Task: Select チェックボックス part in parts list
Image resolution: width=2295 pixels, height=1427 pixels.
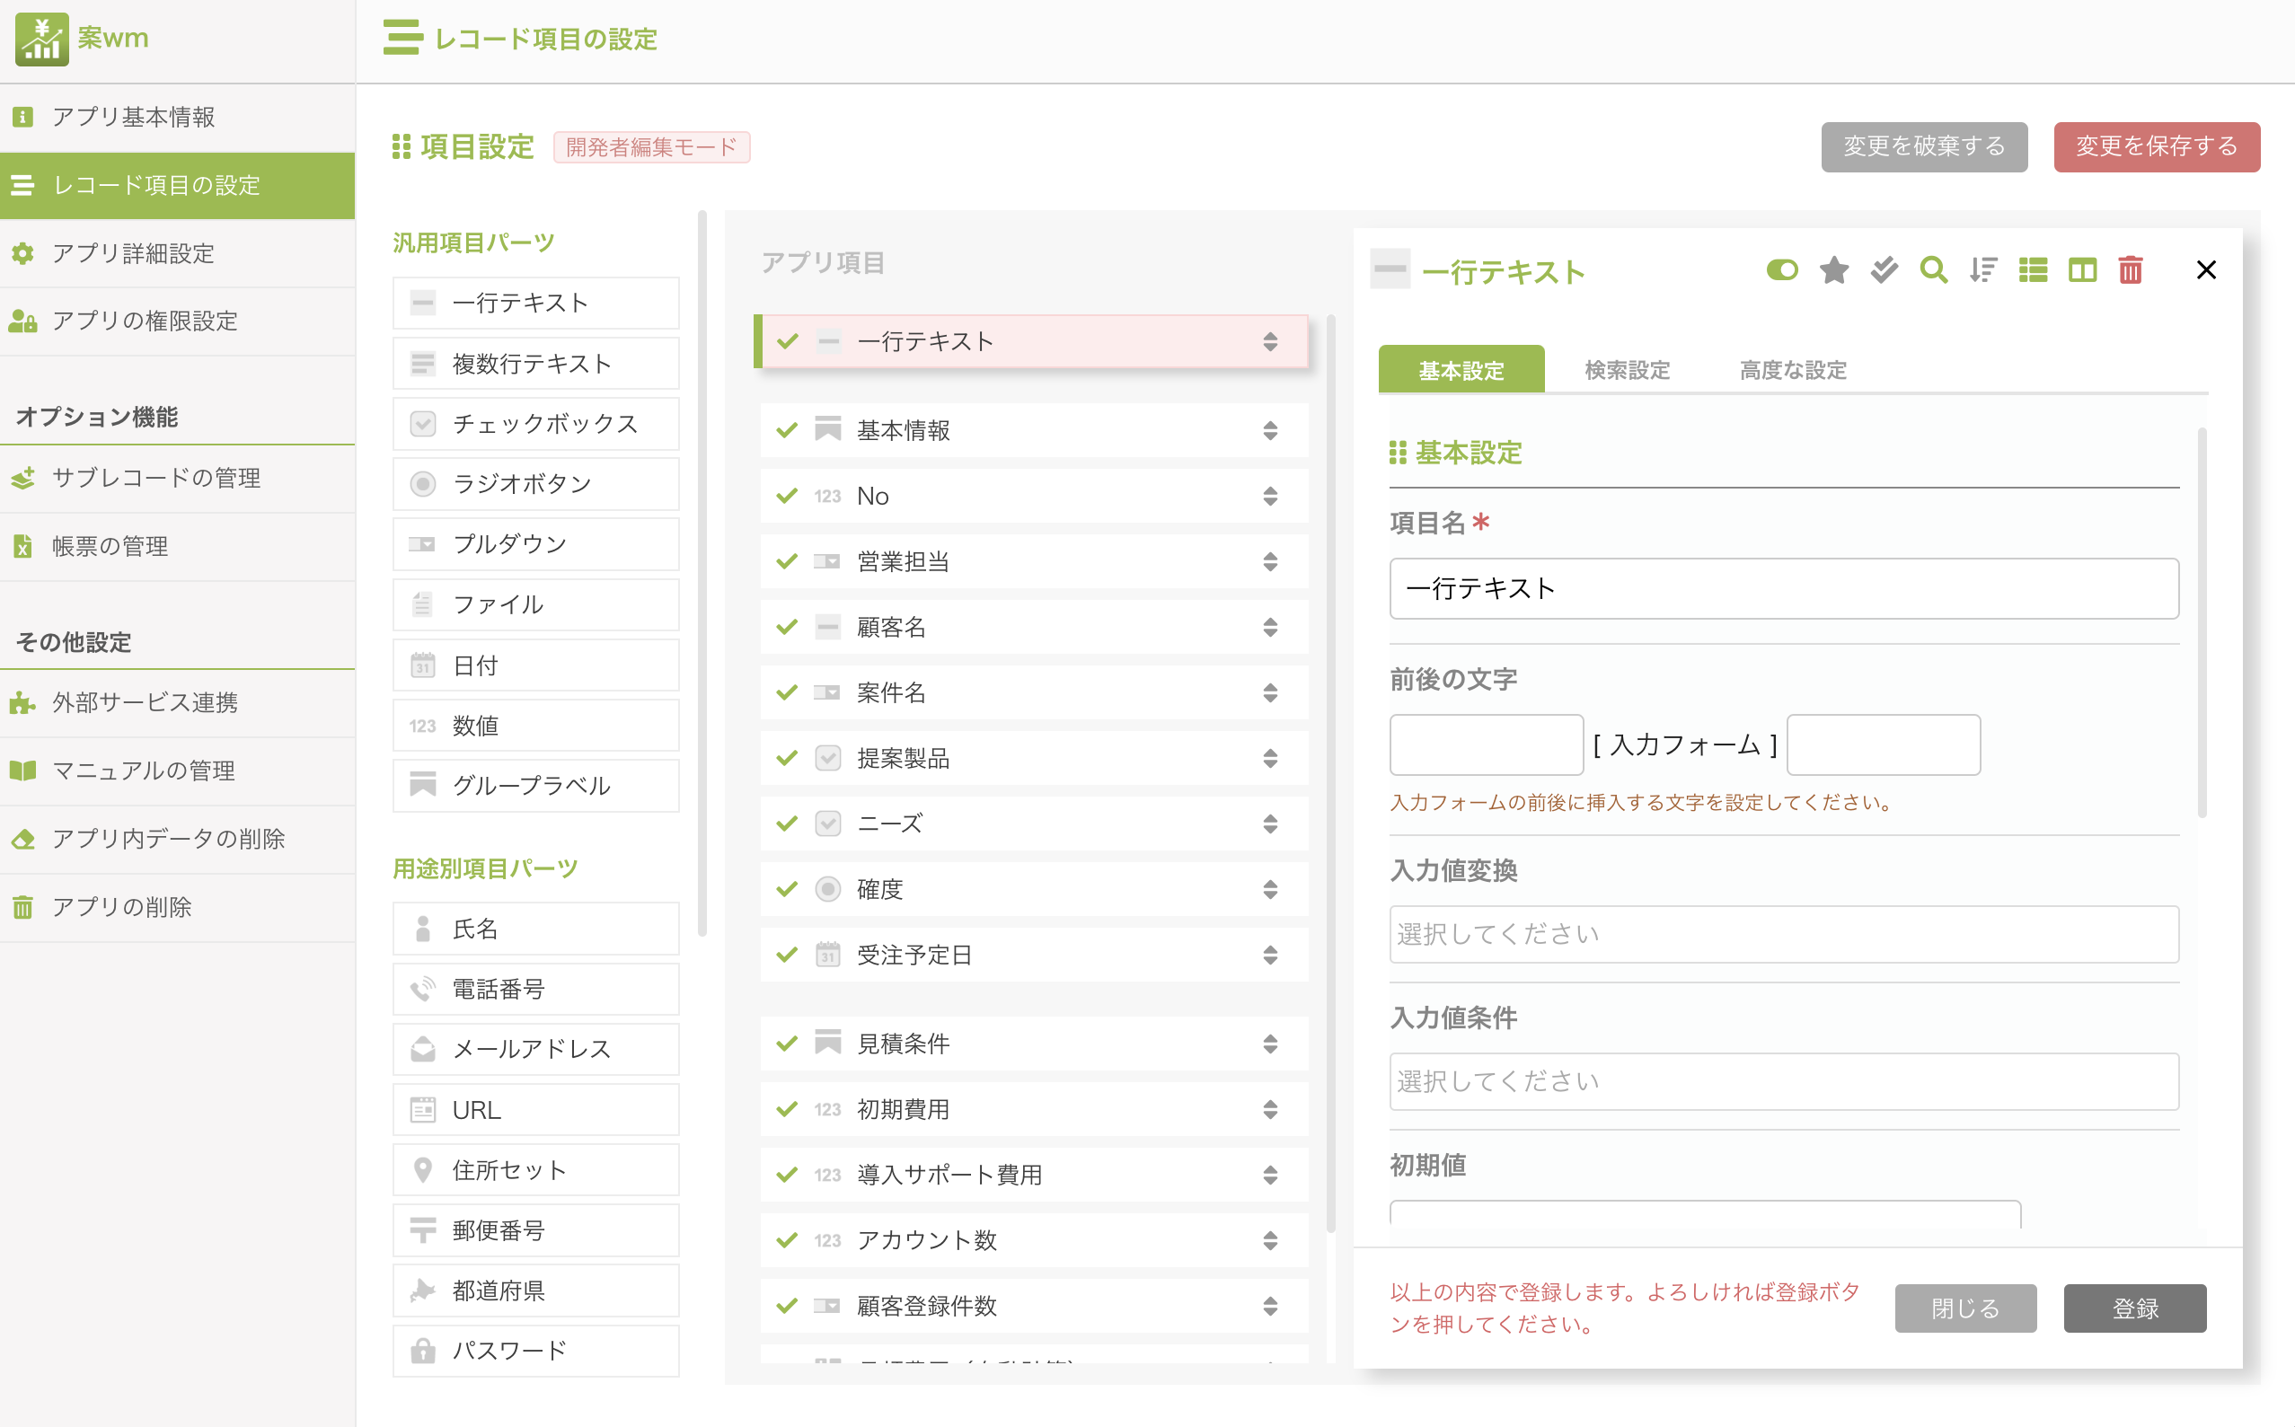Action: (x=535, y=424)
